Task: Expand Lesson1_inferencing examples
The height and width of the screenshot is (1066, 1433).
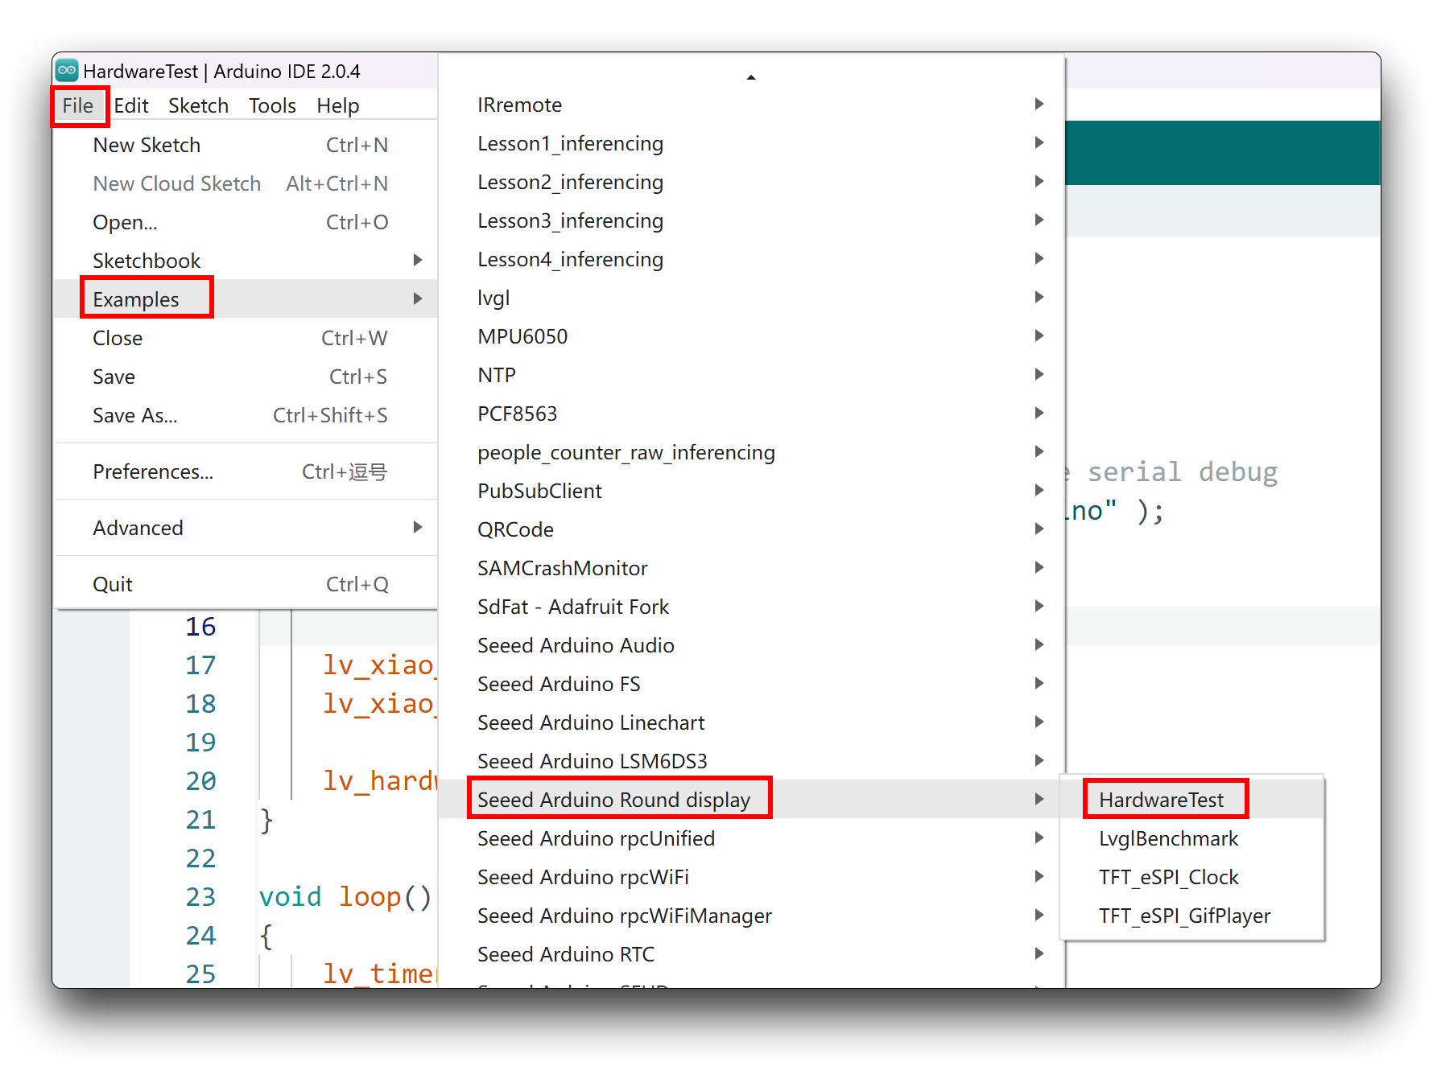Action: 751,143
